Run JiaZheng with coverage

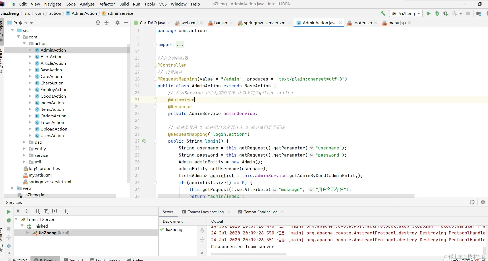[446, 13]
